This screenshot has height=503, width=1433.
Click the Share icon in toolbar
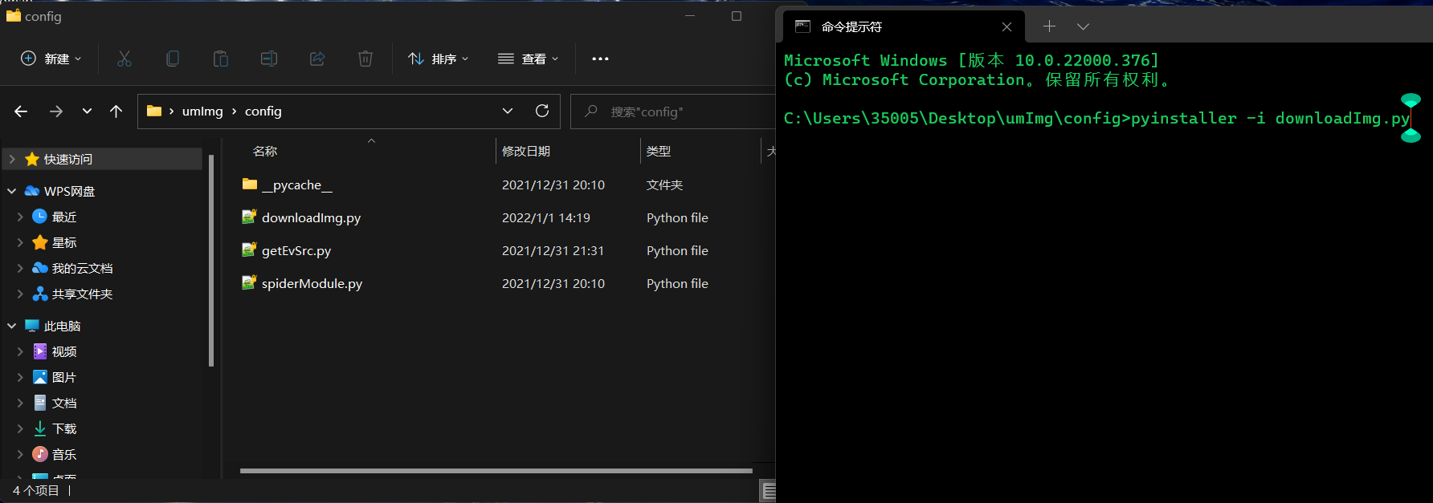(x=317, y=59)
